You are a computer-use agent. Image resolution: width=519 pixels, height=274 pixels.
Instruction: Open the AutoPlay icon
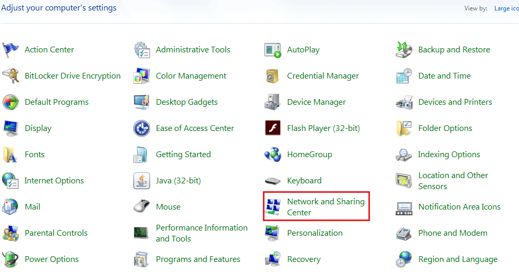[273, 50]
